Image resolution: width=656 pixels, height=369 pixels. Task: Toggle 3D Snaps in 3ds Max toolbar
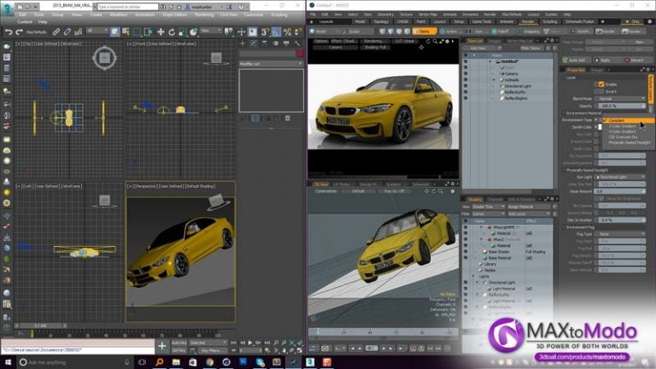265,32
